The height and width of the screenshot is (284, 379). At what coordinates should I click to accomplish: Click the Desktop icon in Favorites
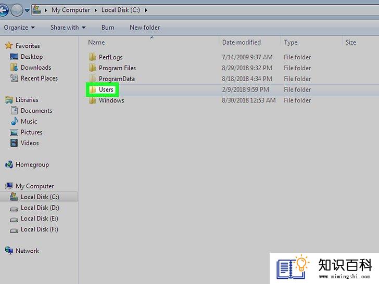tap(14, 57)
